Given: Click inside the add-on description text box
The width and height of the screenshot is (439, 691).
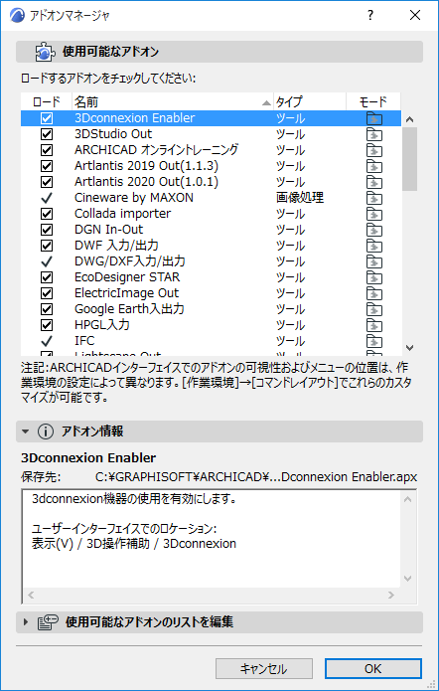Looking at the screenshot, I should 212,539.
